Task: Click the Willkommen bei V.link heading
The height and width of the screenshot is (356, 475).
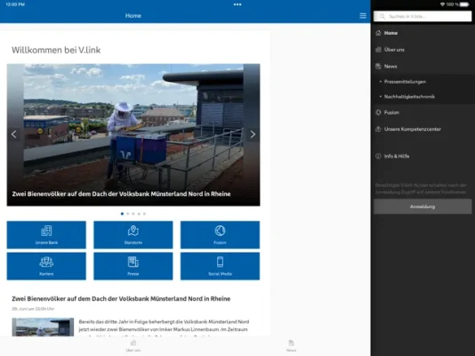Action: (56, 50)
